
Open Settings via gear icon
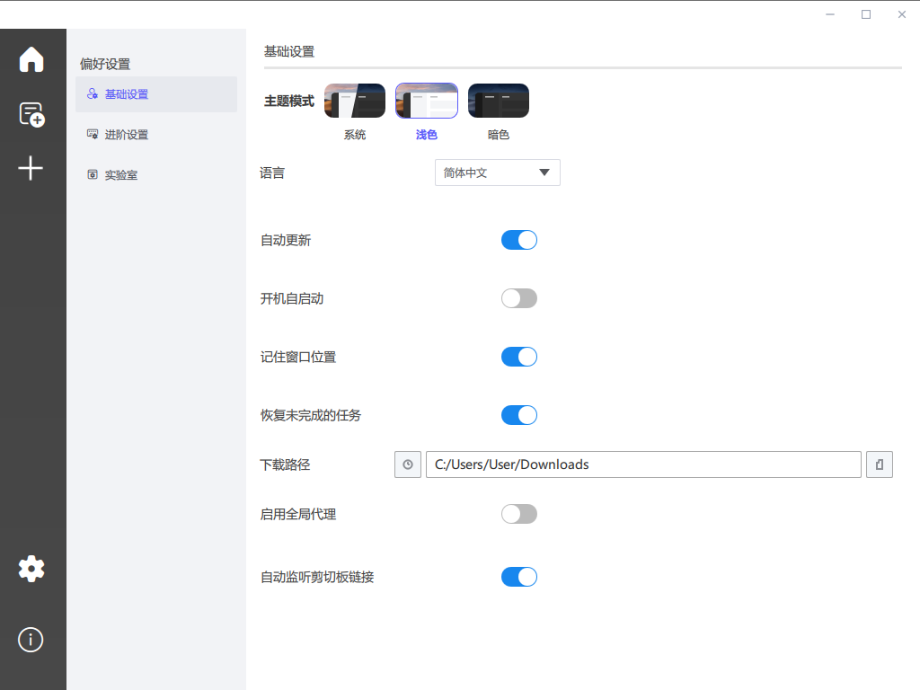[32, 568]
